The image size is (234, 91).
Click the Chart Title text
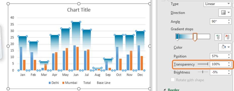click(79, 10)
